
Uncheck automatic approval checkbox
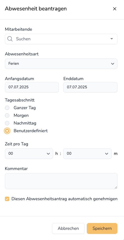pyautogui.click(x=7, y=199)
